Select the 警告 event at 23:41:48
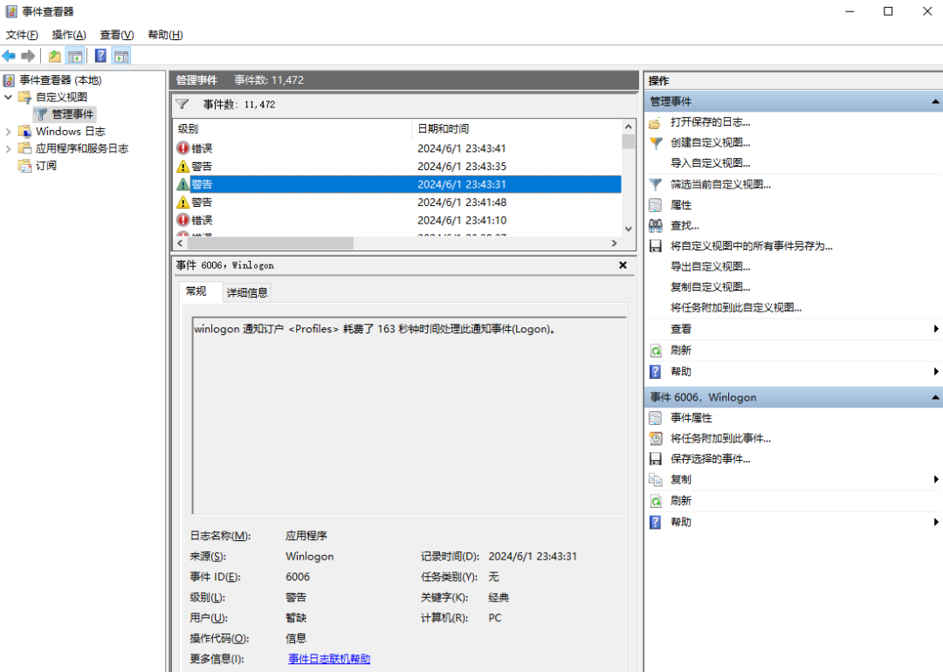The width and height of the screenshot is (943, 672). pyautogui.click(x=398, y=202)
